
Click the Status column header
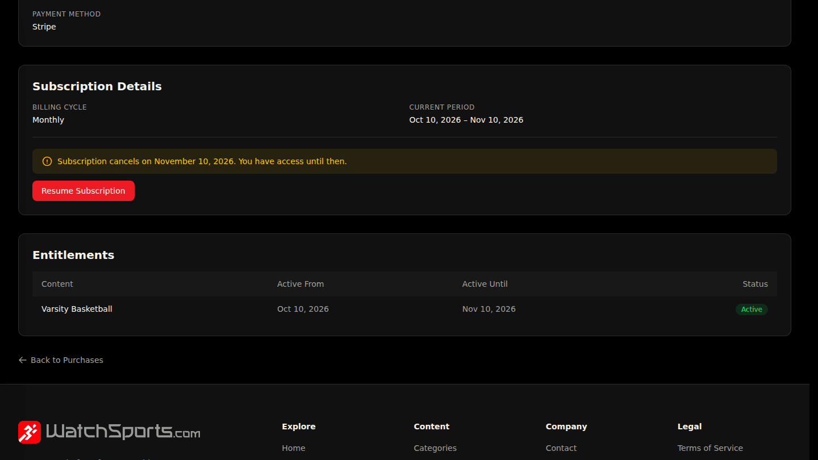[x=755, y=284]
